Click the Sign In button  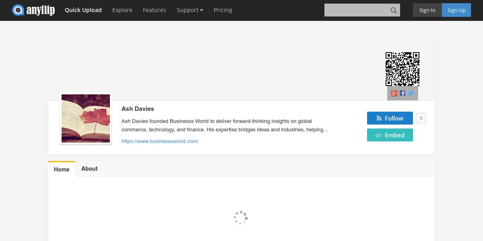pos(427,10)
